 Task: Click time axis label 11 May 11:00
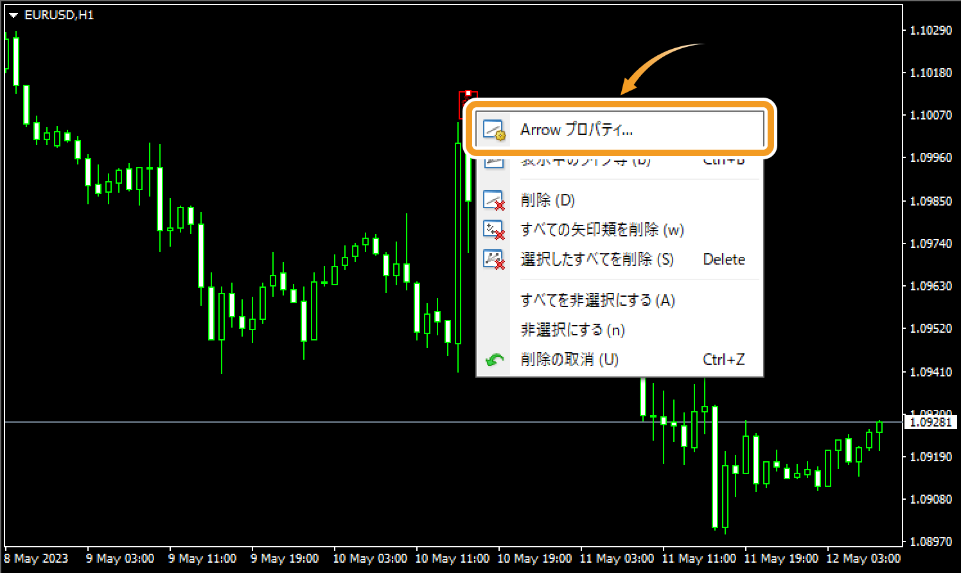pyautogui.click(x=699, y=558)
